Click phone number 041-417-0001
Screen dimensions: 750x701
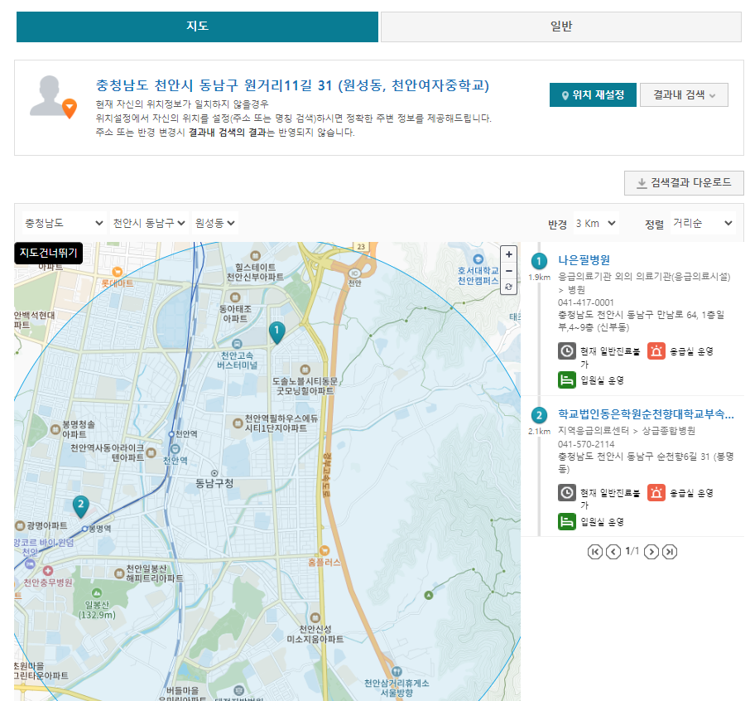(x=585, y=302)
